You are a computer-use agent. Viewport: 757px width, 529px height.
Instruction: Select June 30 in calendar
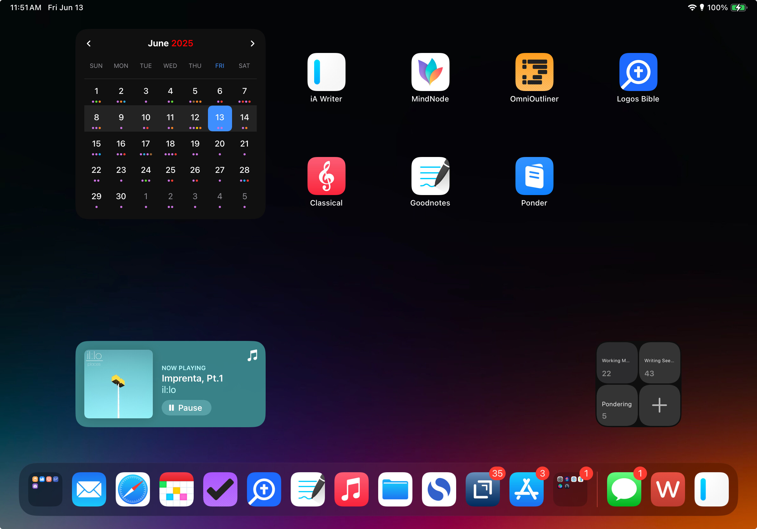click(x=121, y=198)
